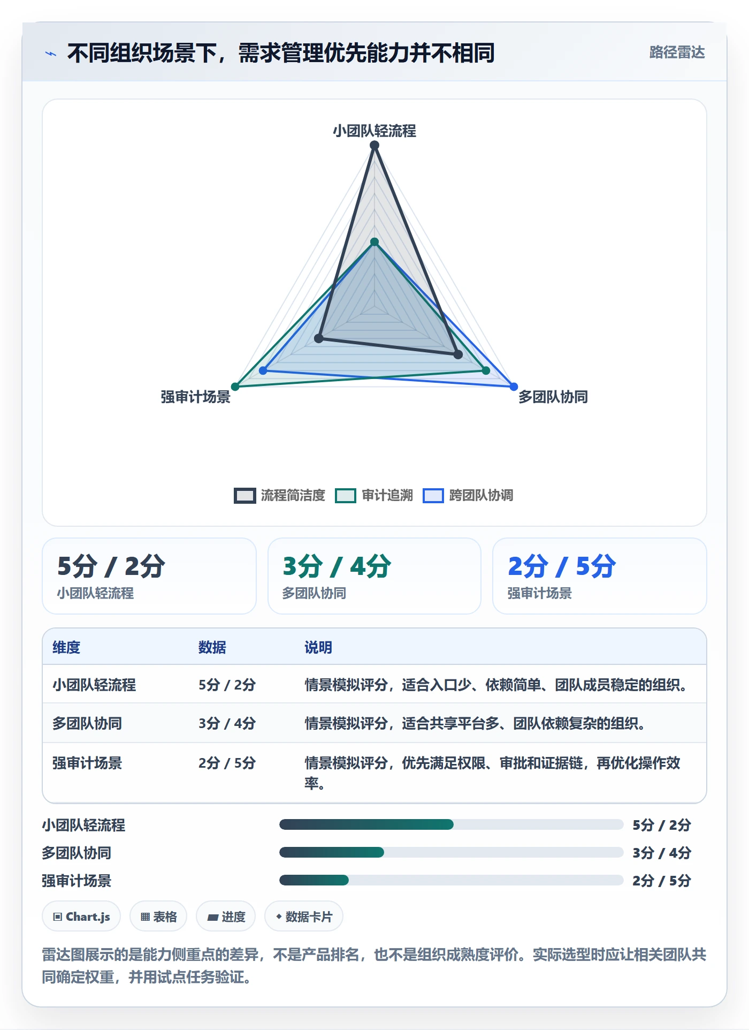Click the dark data point at the radar top
Screen dimensions: 749x1030
[374, 145]
